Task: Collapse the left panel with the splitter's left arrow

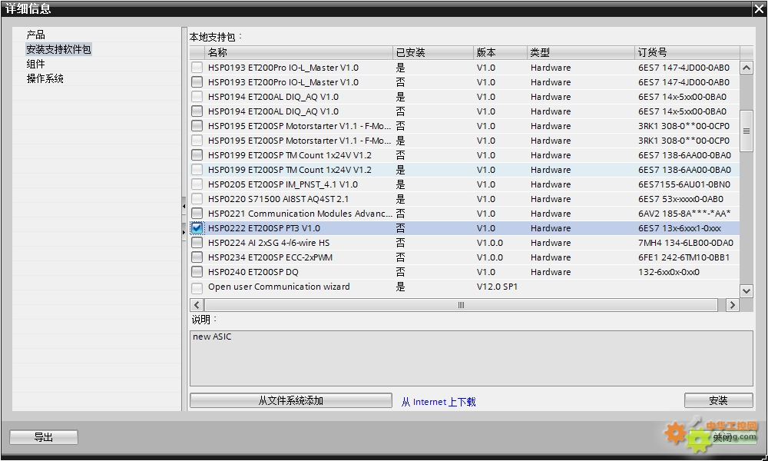Action: [x=184, y=206]
